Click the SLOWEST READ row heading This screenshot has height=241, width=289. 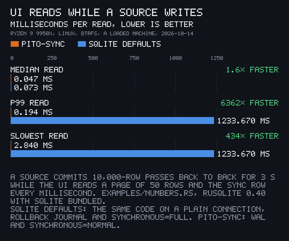tap(39, 136)
